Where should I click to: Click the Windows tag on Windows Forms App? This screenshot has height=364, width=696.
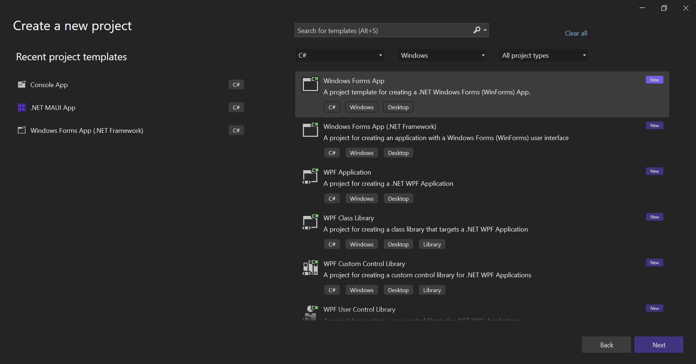362,107
